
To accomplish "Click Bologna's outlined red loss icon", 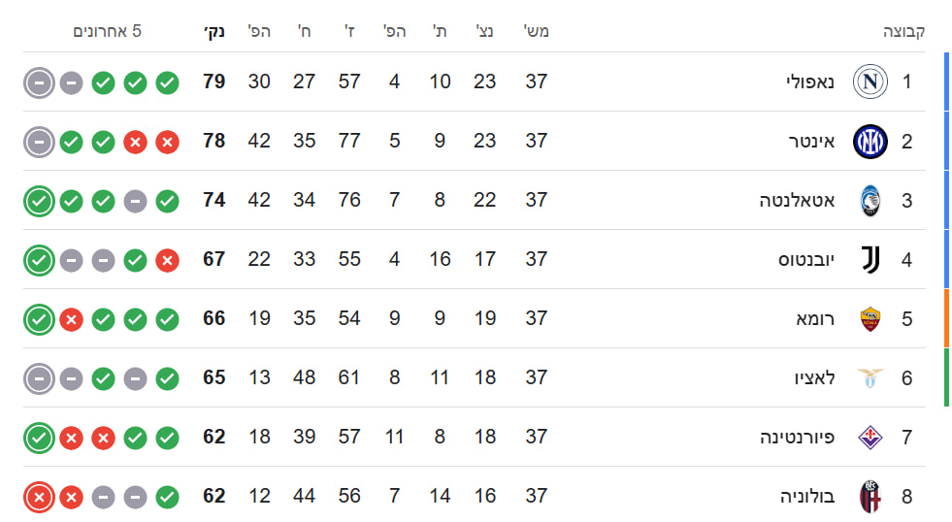I will point(39,498).
